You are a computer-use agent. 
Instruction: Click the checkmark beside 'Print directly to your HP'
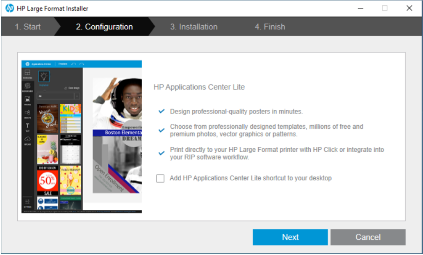click(162, 153)
